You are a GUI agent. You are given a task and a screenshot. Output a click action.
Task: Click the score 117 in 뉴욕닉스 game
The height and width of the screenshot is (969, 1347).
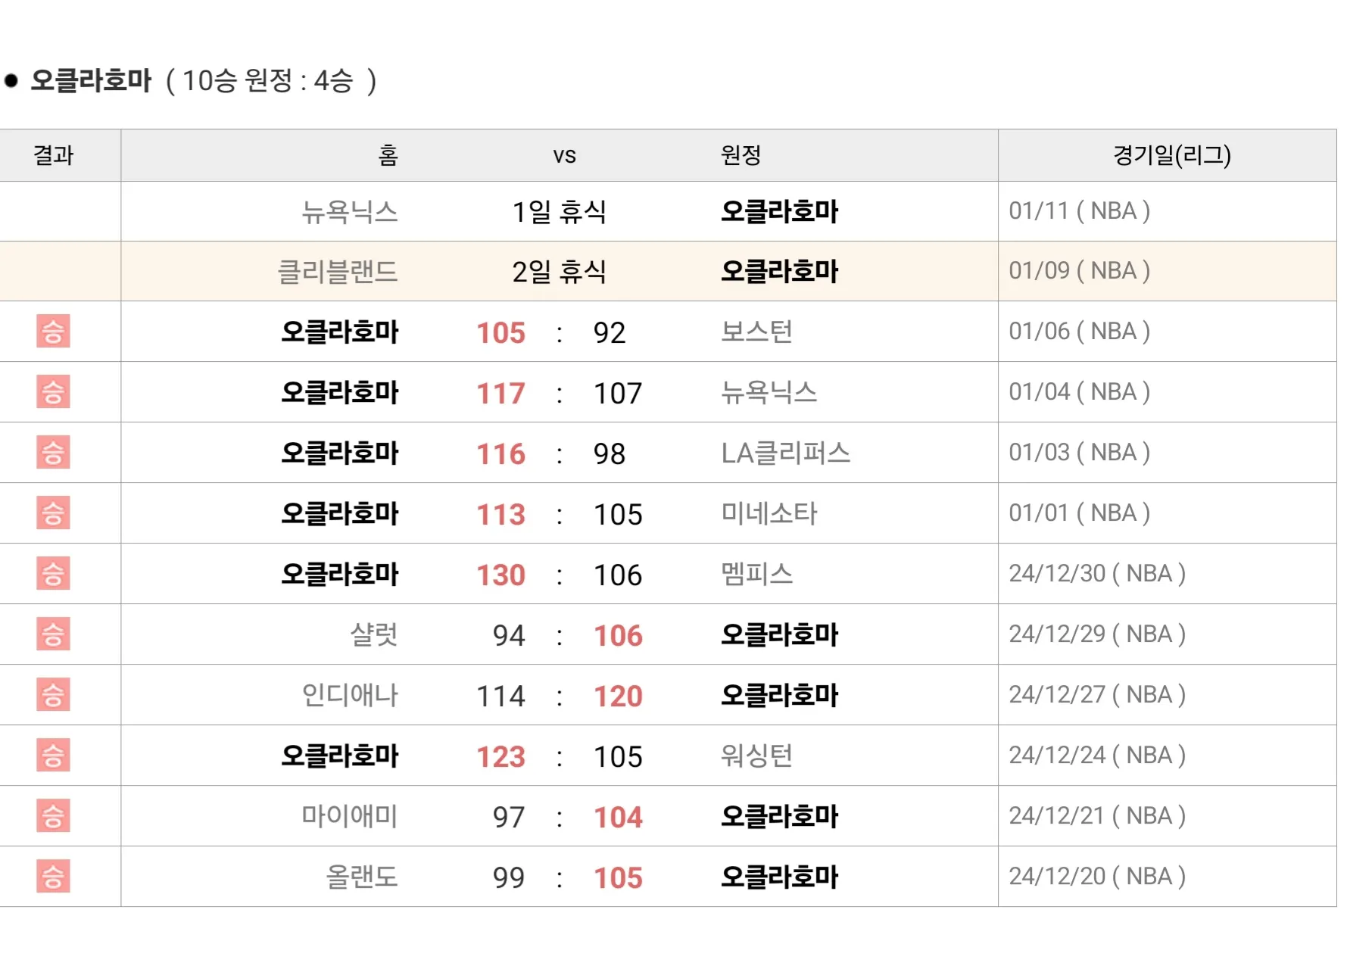click(500, 394)
